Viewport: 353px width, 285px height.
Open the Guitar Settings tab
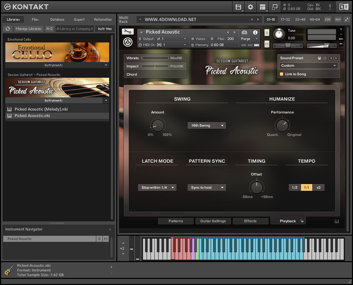[x=213, y=221]
